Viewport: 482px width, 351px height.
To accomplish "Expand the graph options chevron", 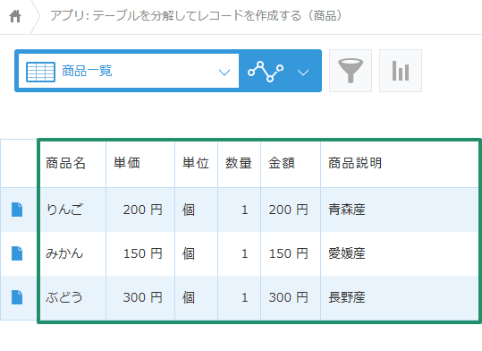I will tap(303, 73).
